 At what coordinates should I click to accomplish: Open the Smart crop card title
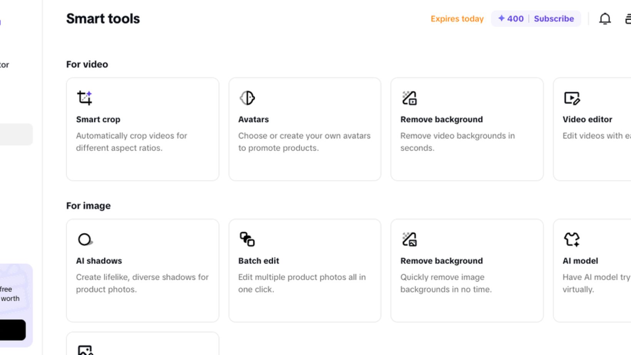point(98,119)
